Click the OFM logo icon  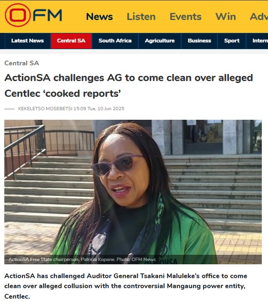click(33, 15)
